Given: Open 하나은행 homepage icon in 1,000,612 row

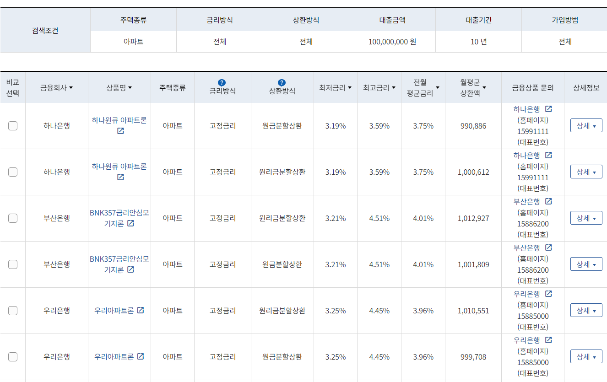Looking at the screenshot, I should point(548,155).
